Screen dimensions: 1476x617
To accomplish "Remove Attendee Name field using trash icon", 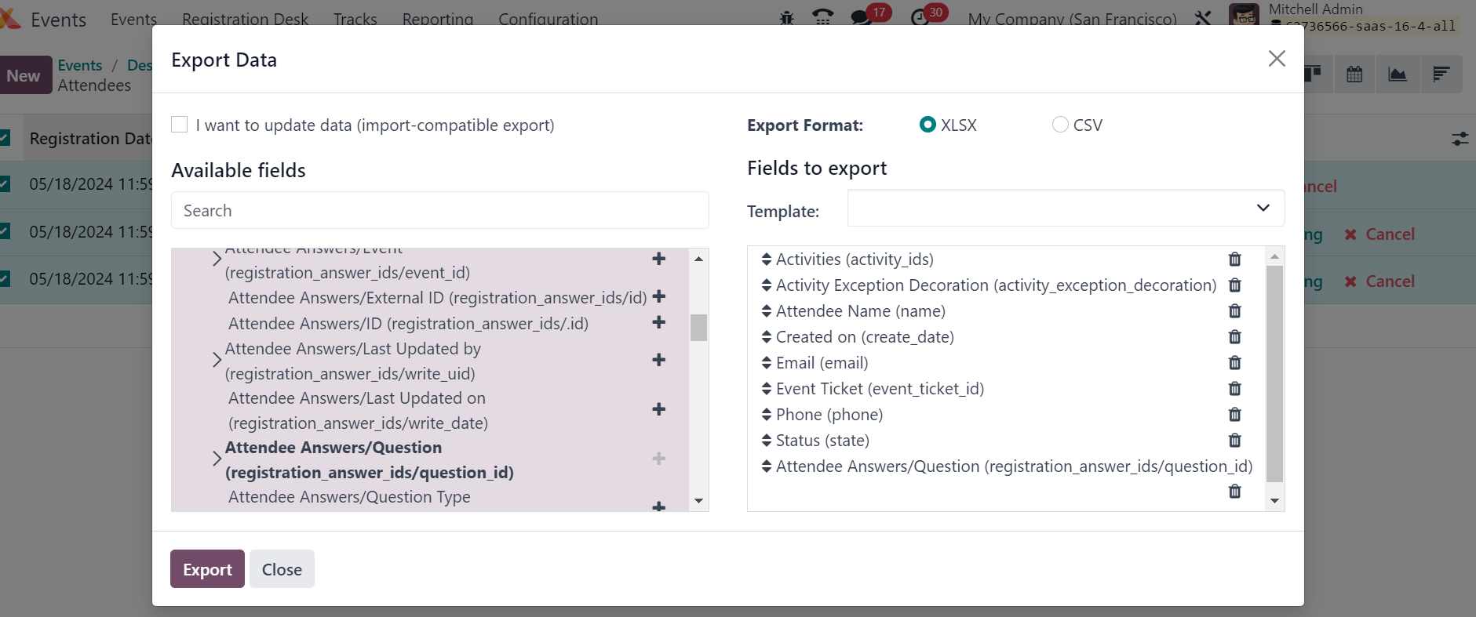I will (1234, 311).
